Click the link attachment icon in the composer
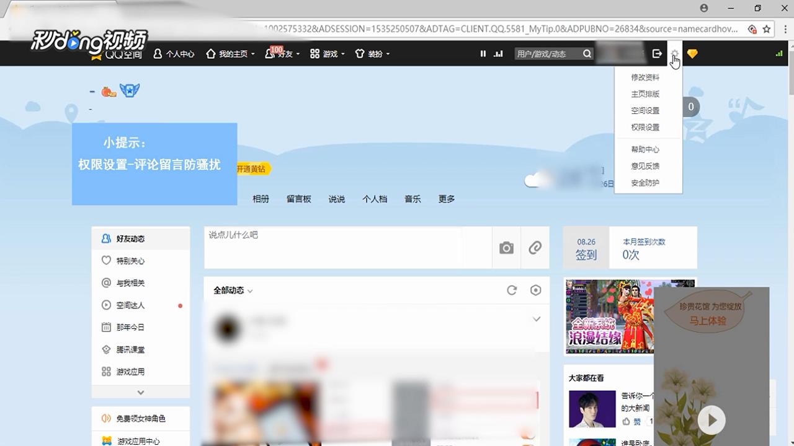 [535, 247]
